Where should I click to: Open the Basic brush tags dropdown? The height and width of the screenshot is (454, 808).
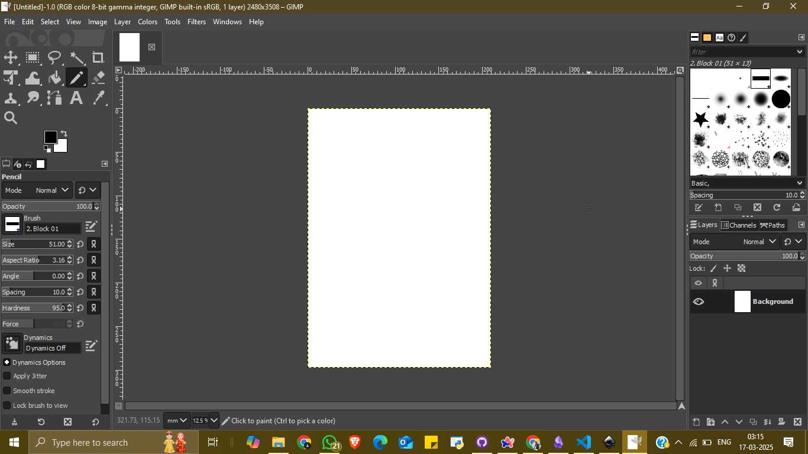coord(748,183)
